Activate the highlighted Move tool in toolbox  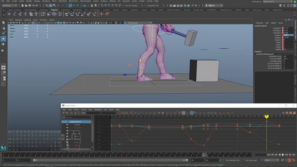3,39
